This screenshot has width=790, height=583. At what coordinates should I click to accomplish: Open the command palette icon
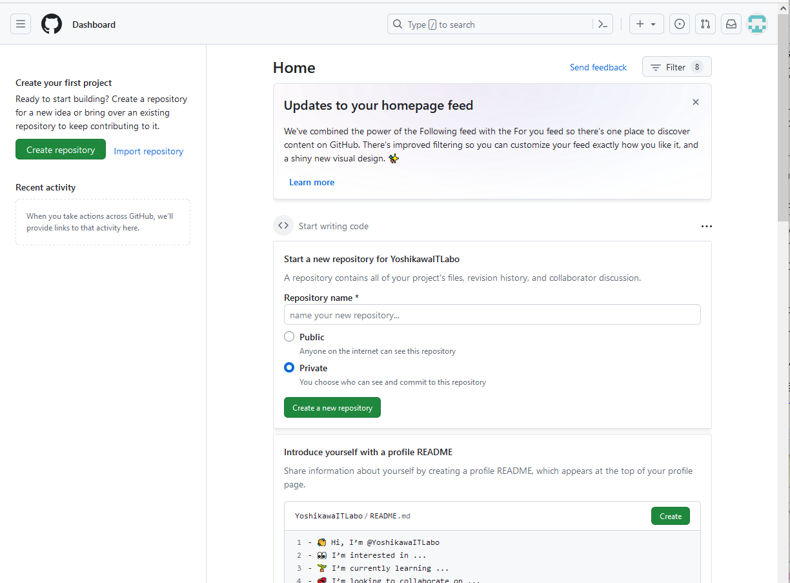pyautogui.click(x=602, y=25)
